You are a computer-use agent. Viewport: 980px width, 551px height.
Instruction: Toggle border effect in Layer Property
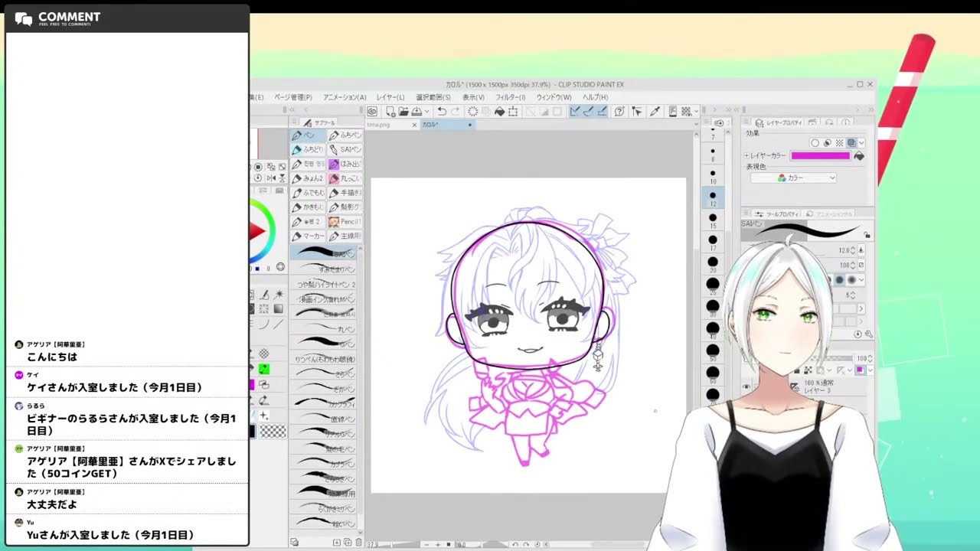815,143
